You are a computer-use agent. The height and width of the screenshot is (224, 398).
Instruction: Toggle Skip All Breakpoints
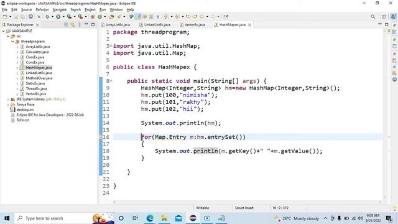(39, 17)
